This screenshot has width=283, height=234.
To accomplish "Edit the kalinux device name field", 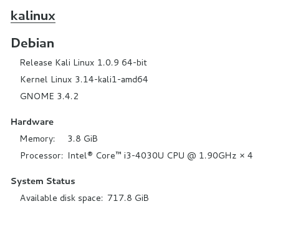I will click(x=33, y=16).
